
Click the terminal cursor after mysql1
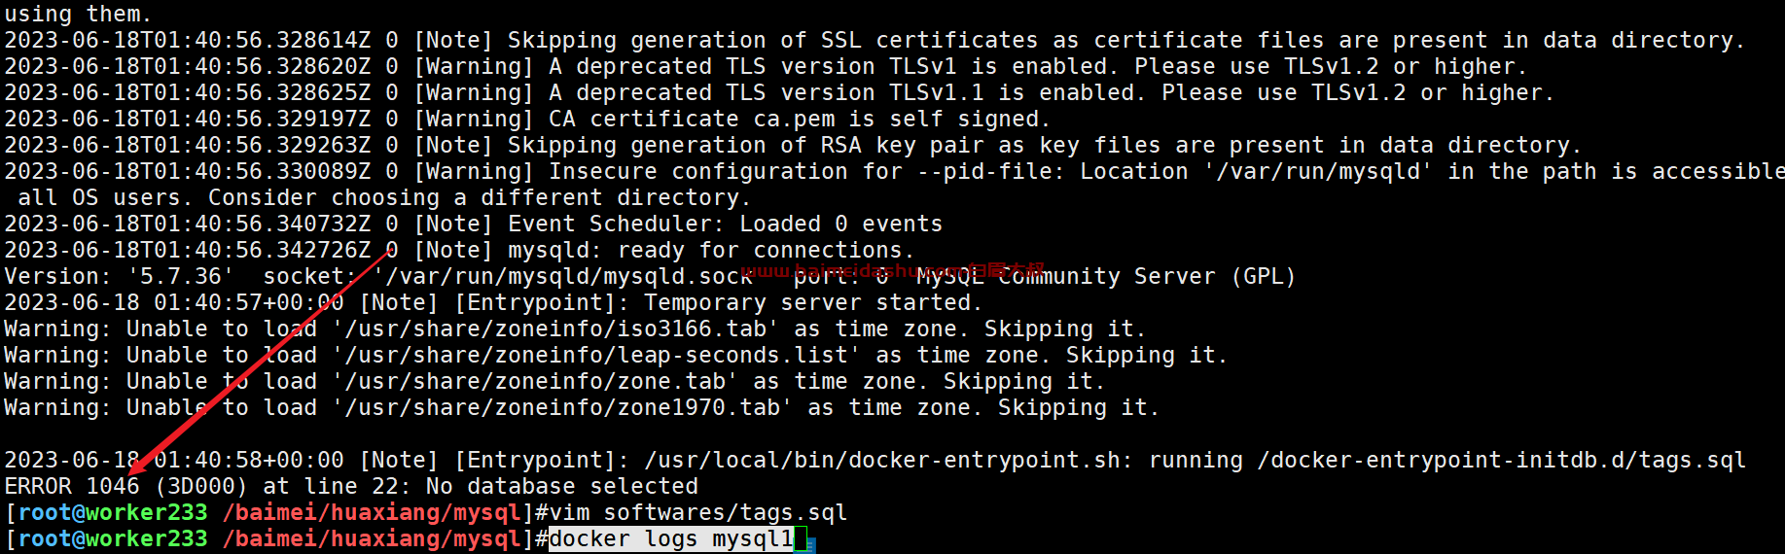click(x=802, y=539)
